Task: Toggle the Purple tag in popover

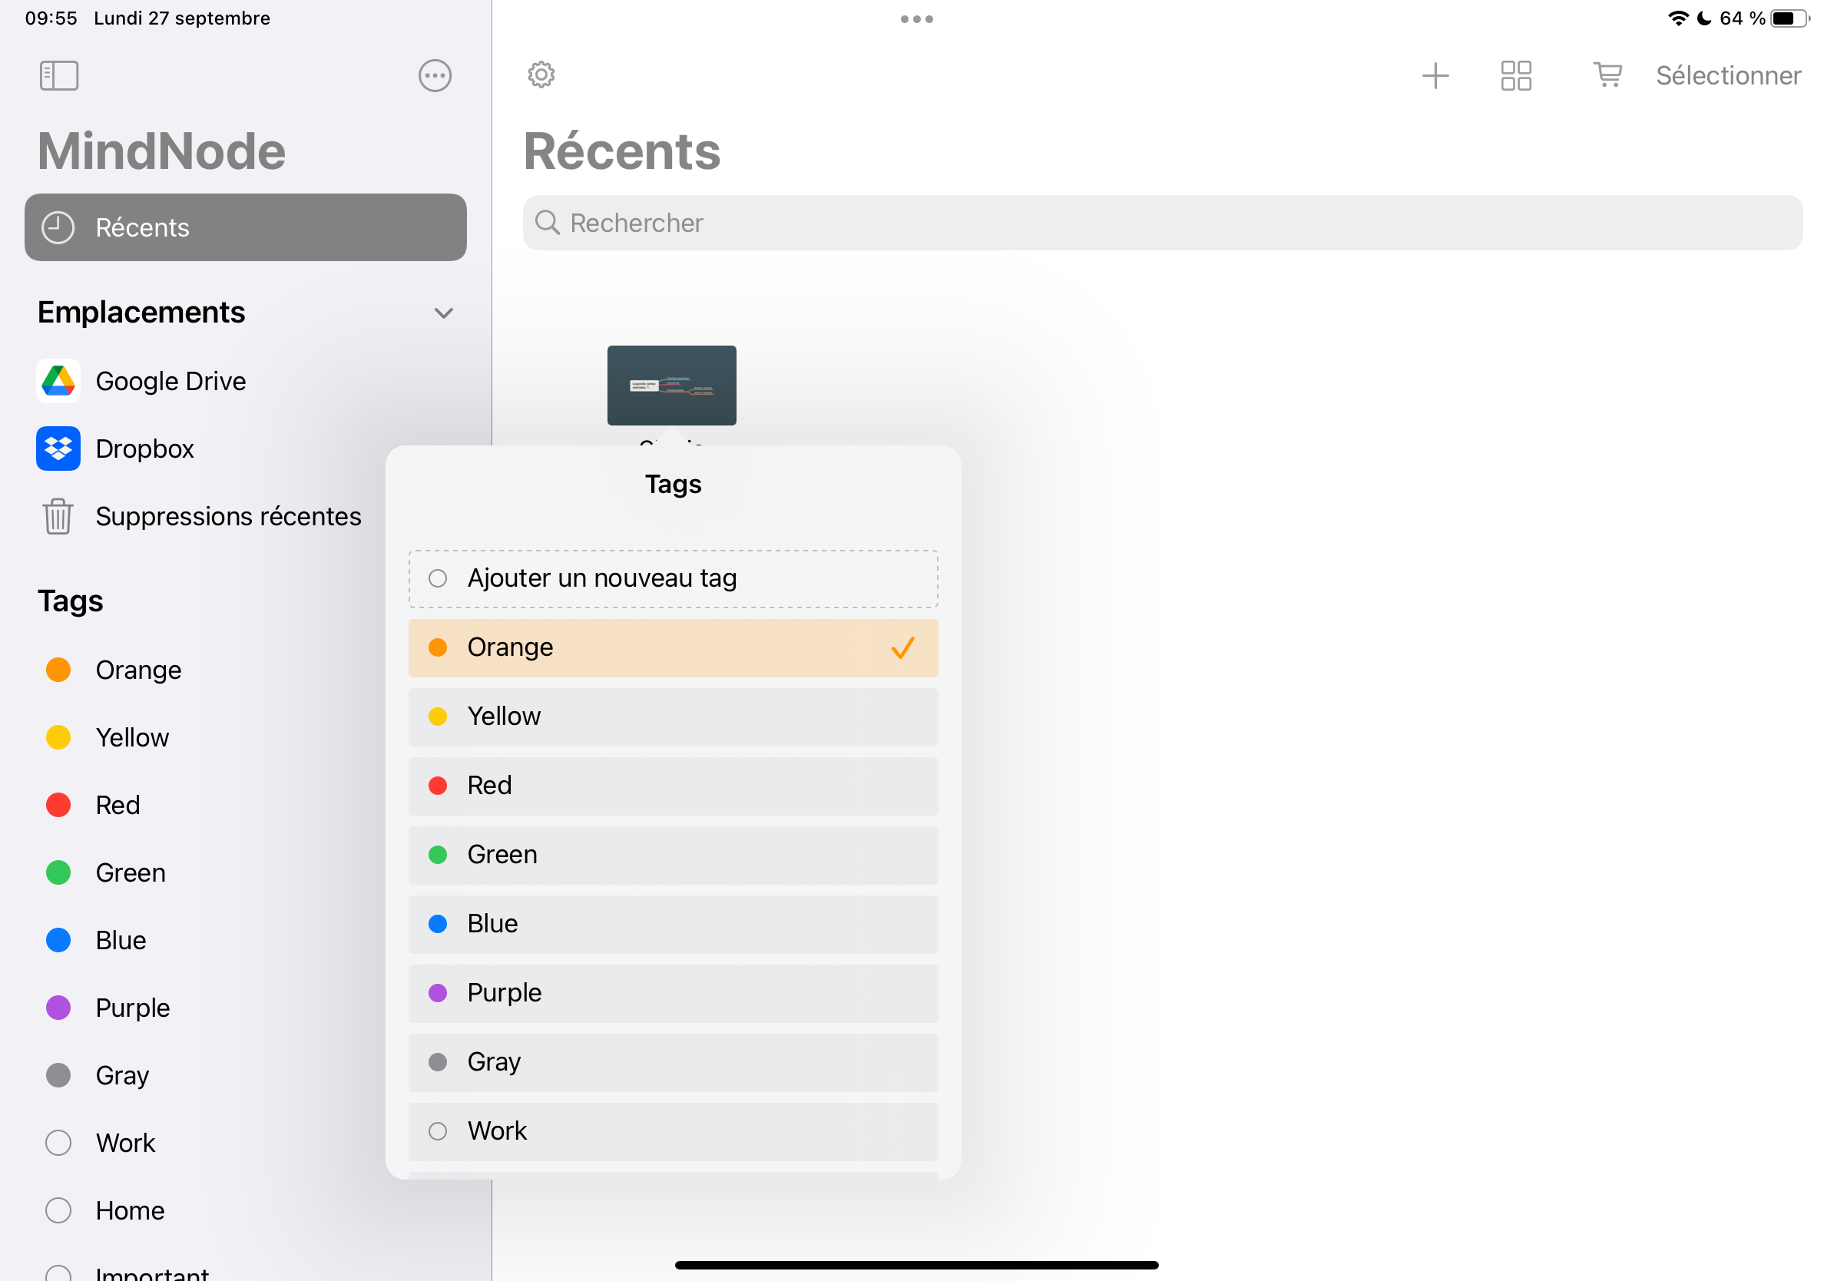Action: coord(673,994)
